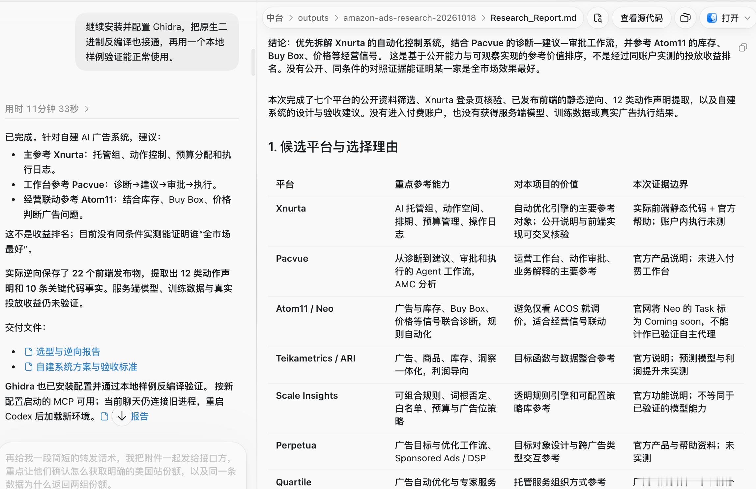
Task: Open the 选型与逆向报告 link
Action: click(68, 352)
